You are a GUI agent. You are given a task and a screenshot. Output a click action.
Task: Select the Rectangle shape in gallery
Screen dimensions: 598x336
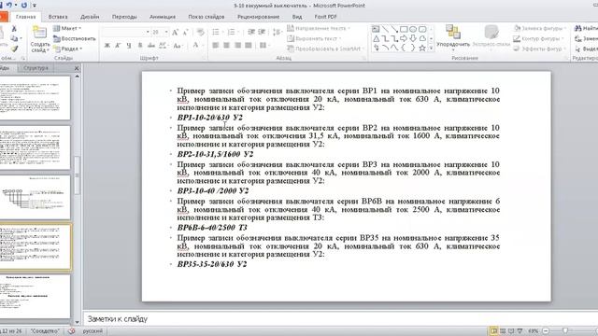pyautogui.click(x=404, y=29)
